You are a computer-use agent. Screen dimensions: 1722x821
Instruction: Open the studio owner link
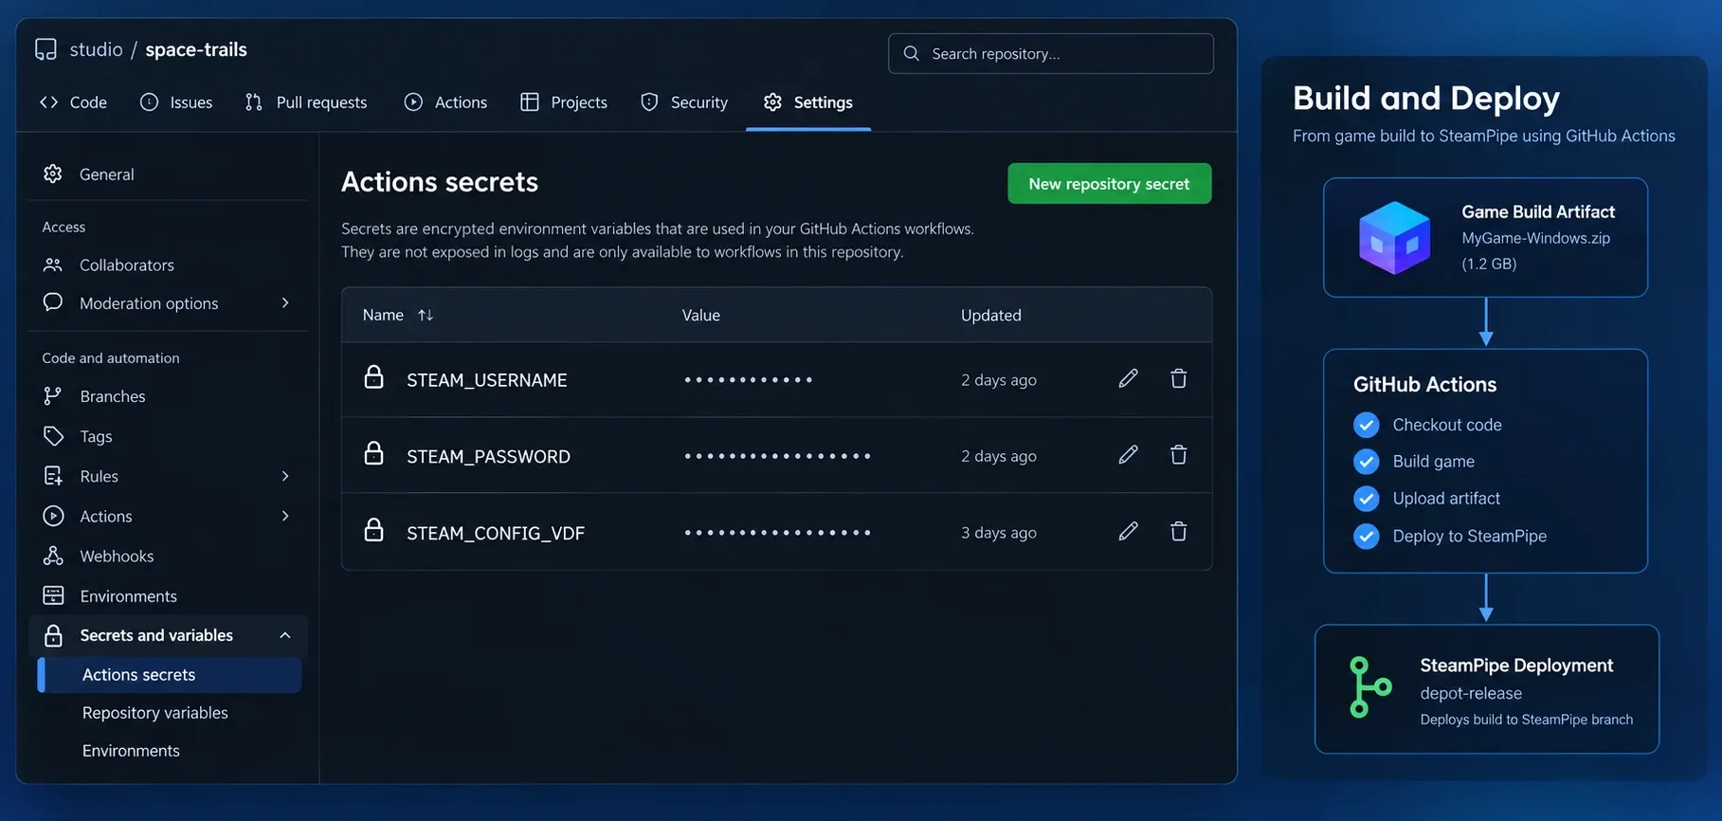(x=96, y=49)
